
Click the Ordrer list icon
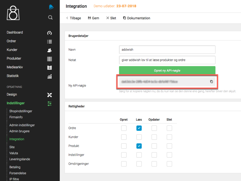[x=50, y=42]
